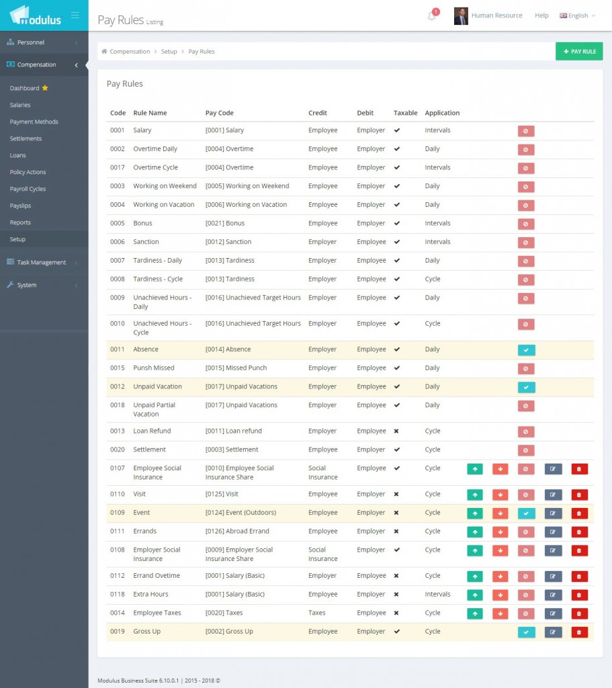
Task: Move the Event rule down
Action: tap(500, 513)
